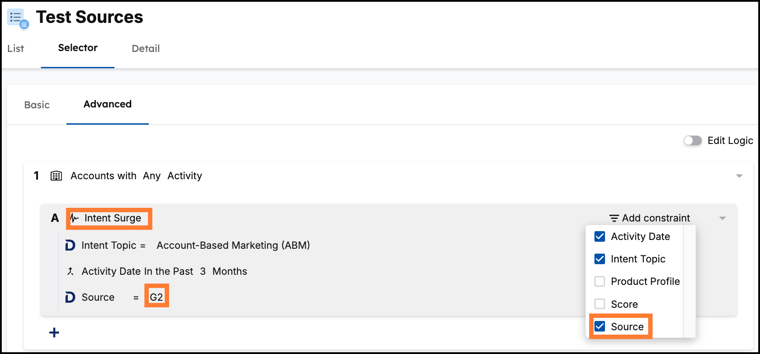Click the plus icon to add activity
This screenshot has height=354, width=760.
pyautogui.click(x=54, y=332)
